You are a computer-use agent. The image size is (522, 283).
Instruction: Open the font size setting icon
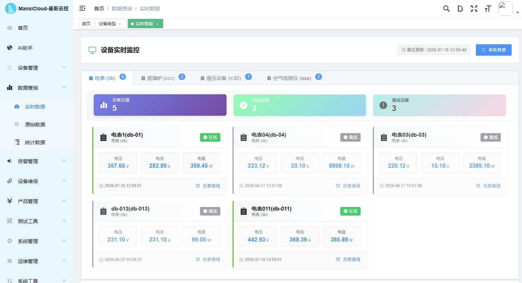488,9
